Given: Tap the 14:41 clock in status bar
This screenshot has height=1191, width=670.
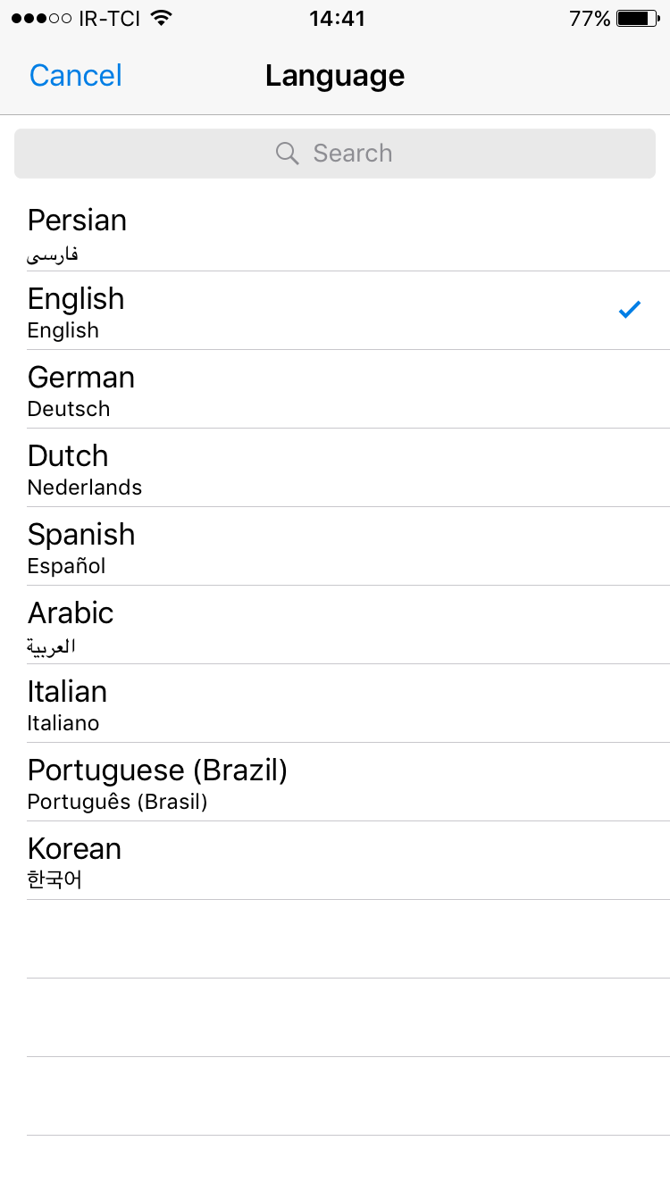Looking at the screenshot, I should coord(337,19).
